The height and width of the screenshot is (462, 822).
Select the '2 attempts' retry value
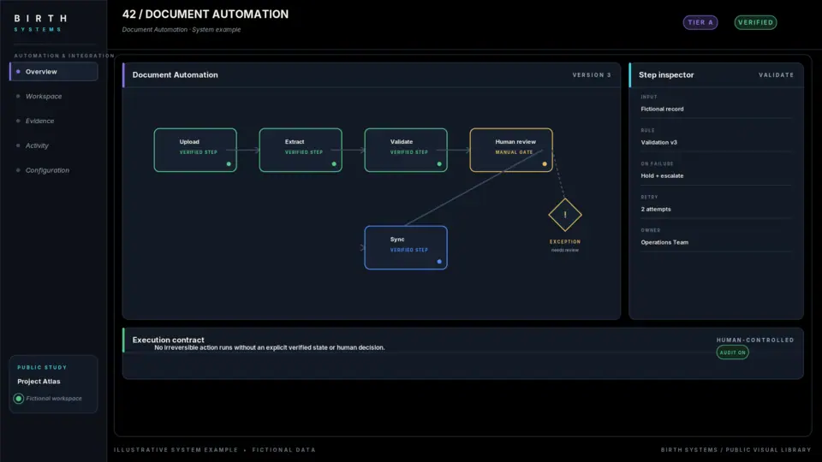[656, 209]
